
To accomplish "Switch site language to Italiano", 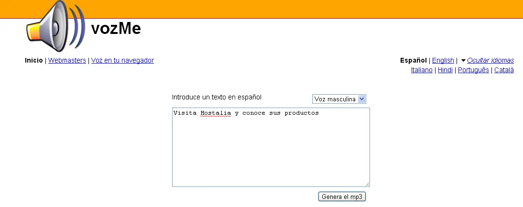I will click(422, 70).
